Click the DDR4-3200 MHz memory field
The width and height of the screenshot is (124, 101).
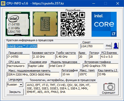pos(33,75)
